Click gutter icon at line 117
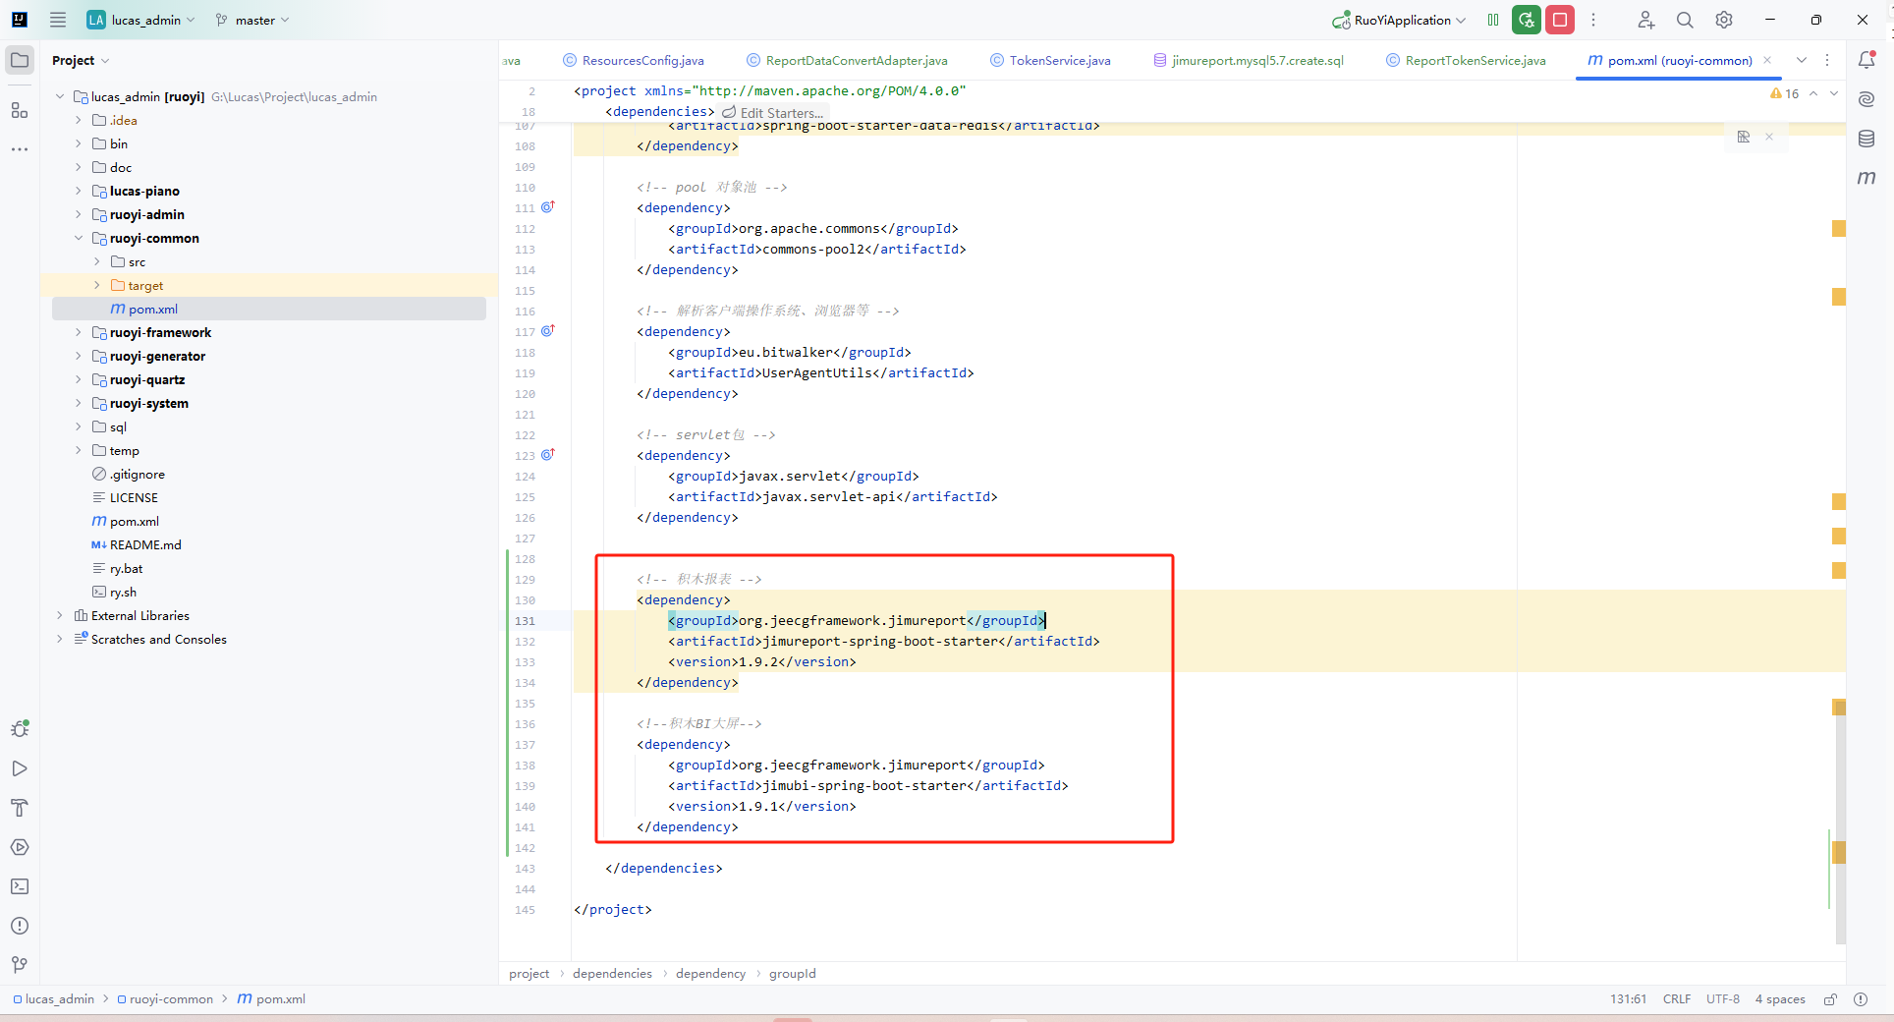 [x=548, y=331]
